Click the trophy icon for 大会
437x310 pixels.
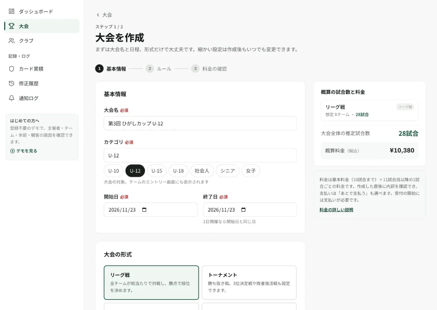click(x=11, y=26)
